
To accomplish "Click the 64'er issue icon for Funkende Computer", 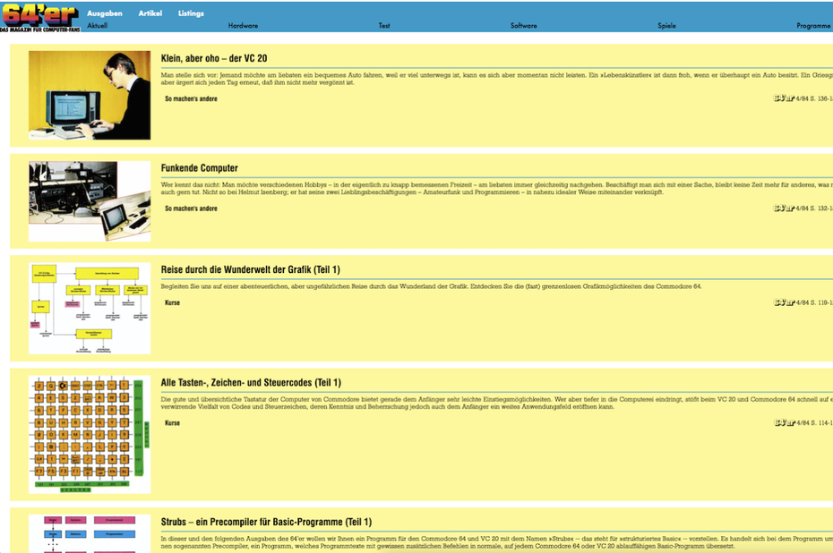I will click(783, 208).
